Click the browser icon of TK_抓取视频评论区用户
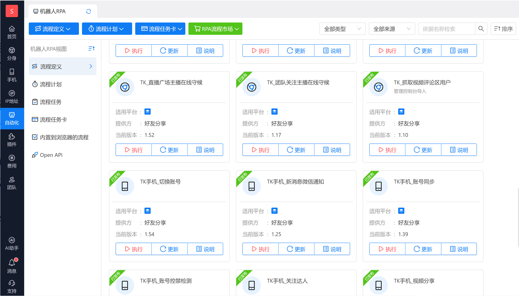The width and height of the screenshot is (519, 296). click(x=379, y=87)
